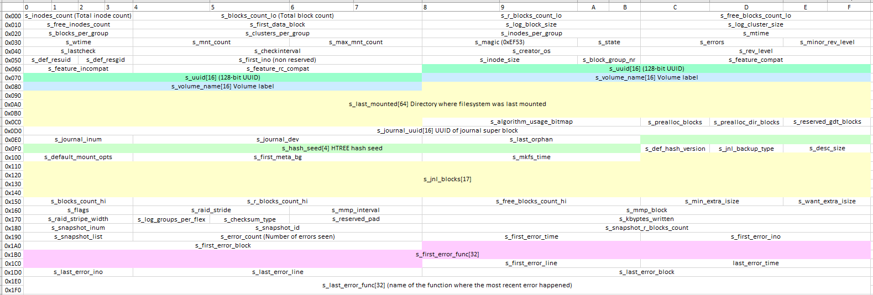Click the s_journal_inum cell
Image resolution: width=873 pixels, height=295 pixels.
78,139
